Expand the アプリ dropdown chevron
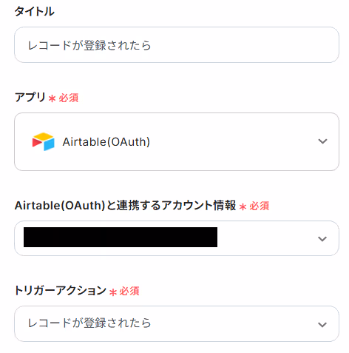349x353 pixels. click(x=322, y=141)
